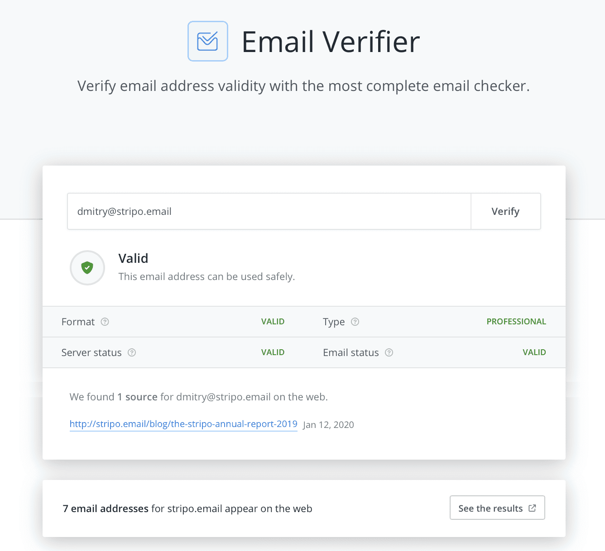Open the Server status help icon
The width and height of the screenshot is (605, 551).
coord(131,352)
